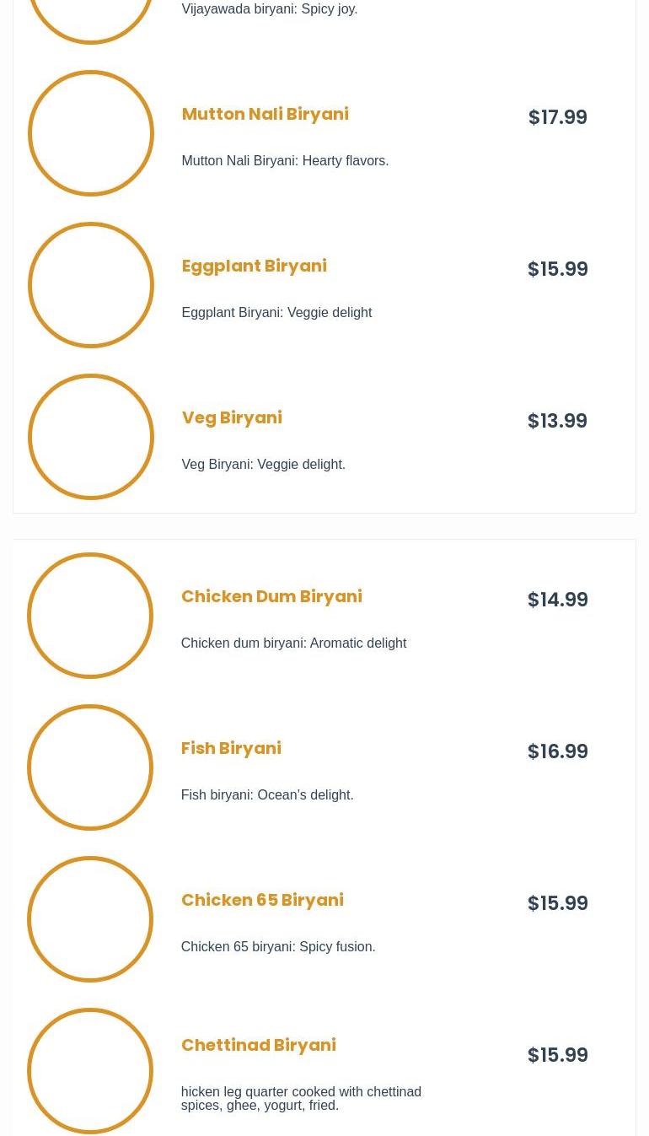Click the Fish Biryani image circle

tap(90, 767)
